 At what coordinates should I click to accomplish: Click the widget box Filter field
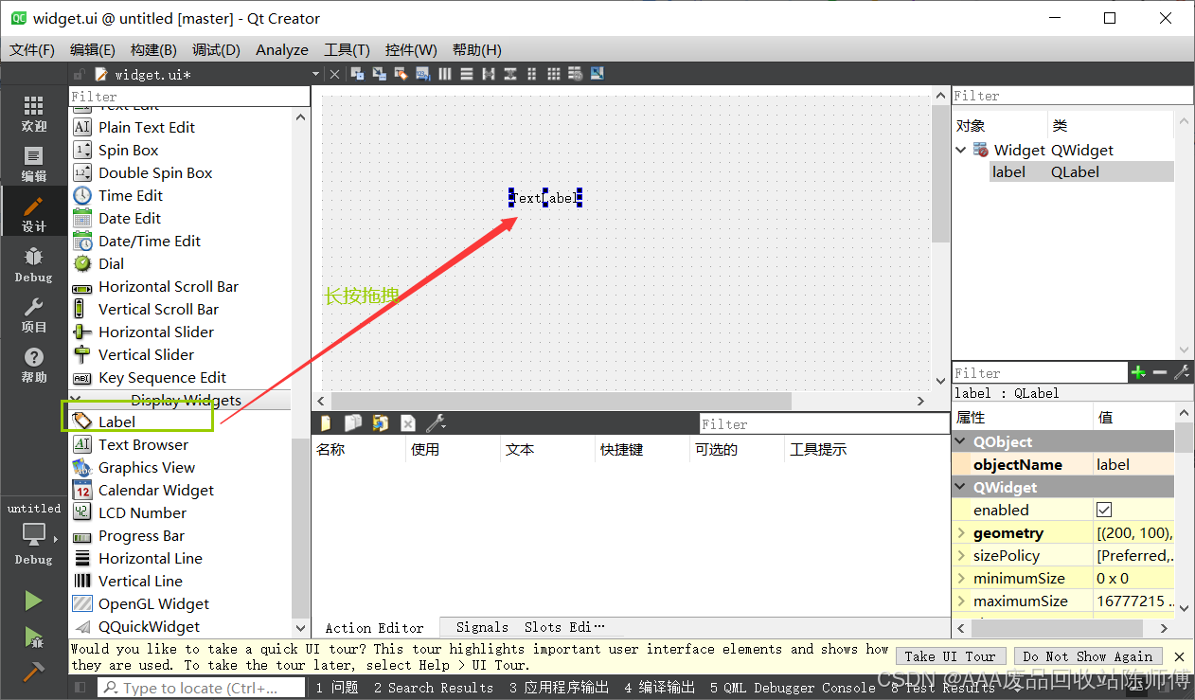coord(189,96)
